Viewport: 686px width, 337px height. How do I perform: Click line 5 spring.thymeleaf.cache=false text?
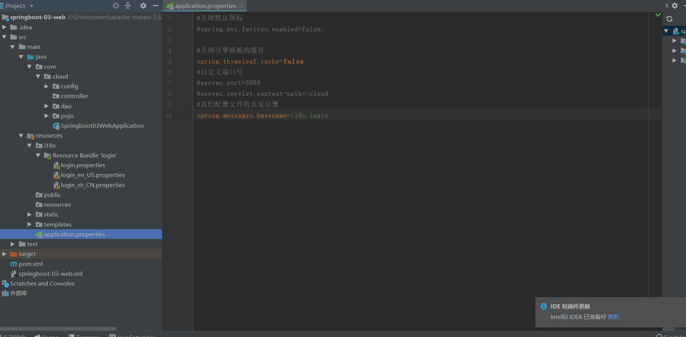pyautogui.click(x=250, y=61)
